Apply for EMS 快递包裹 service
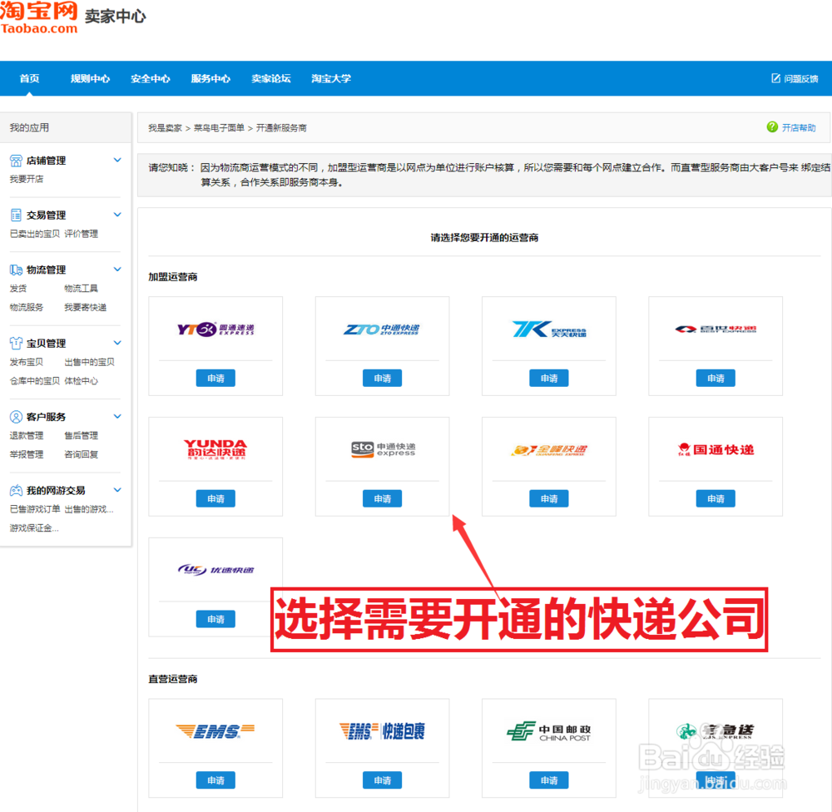Screen dimensions: 832x812 382,780
